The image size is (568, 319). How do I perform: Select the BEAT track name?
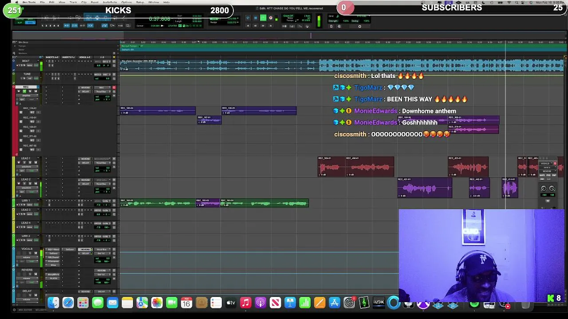26,61
